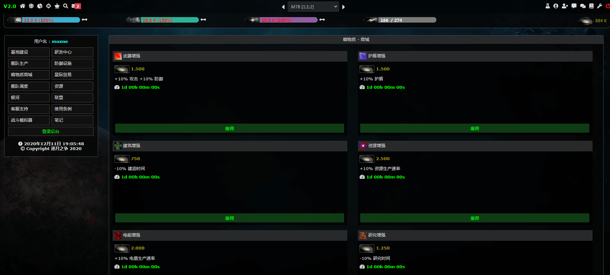Select 星际贸易 in the sidebar menu
This screenshot has height=275, width=610.
tap(72, 75)
